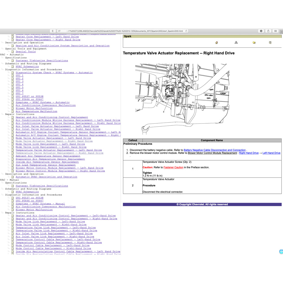Click the home icon in the Spark toolbar
The height and width of the screenshot is (283, 283).
(x=217, y=43)
